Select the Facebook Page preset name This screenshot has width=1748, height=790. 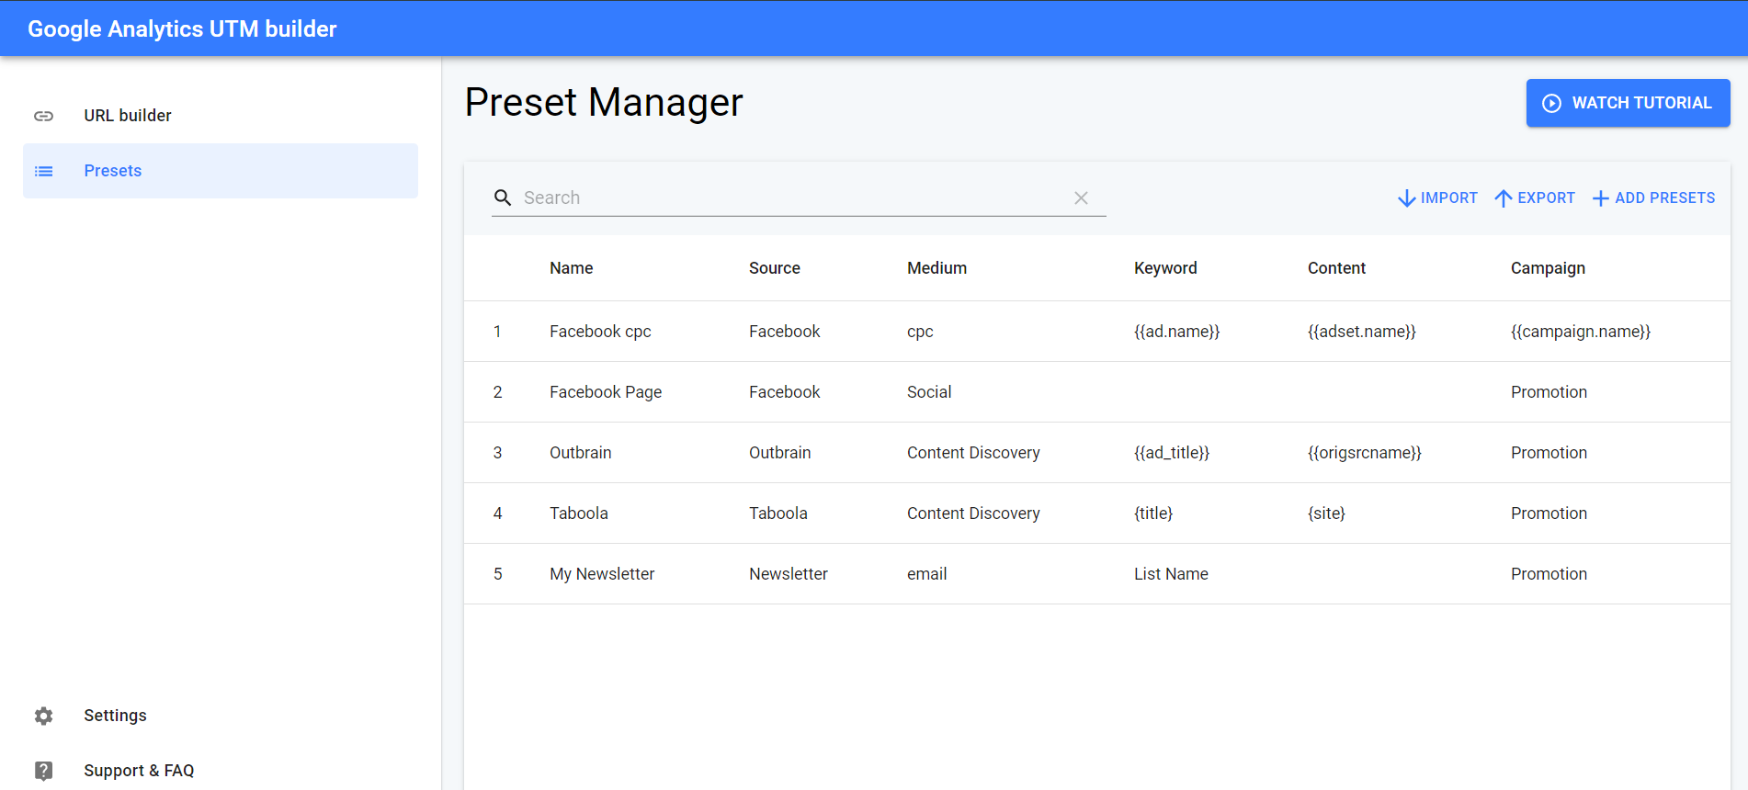[x=606, y=392]
